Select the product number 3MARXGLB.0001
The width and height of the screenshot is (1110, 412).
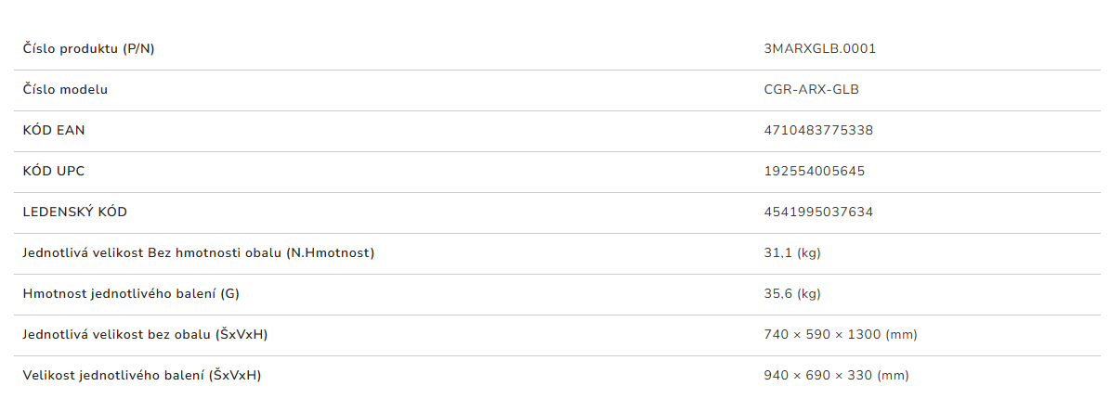[819, 48]
